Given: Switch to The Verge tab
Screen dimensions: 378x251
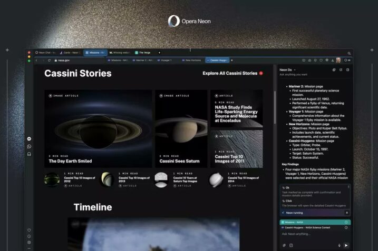Looking at the screenshot, I should pyautogui.click(x=143, y=53).
